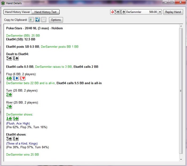Click the Ace of clubs shown card
The height and width of the screenshot is (166, 187).
[9, 119]
